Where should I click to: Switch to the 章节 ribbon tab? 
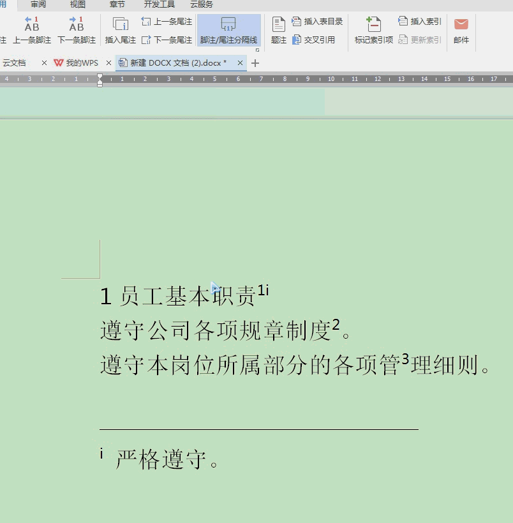coord(117,4)
